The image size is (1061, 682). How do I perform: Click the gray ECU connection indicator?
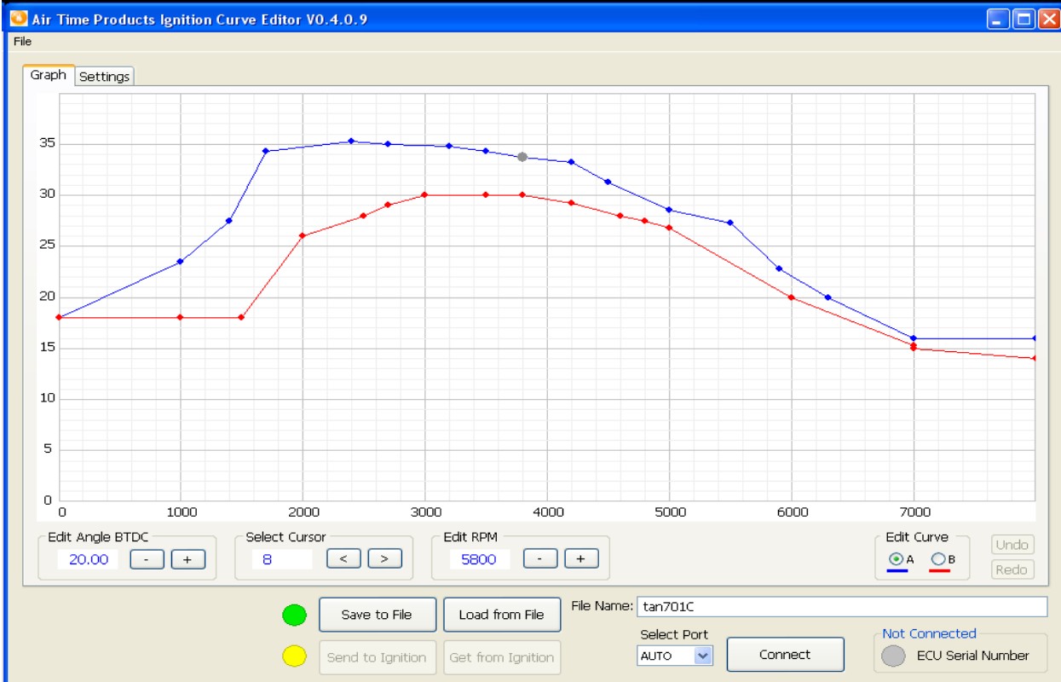893,656
